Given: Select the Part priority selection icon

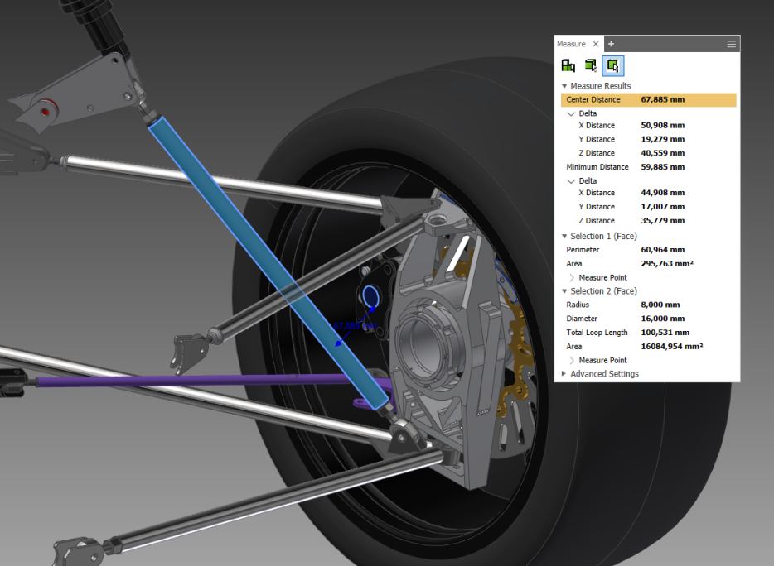Looking at the screenshot, I should (591, 65).
